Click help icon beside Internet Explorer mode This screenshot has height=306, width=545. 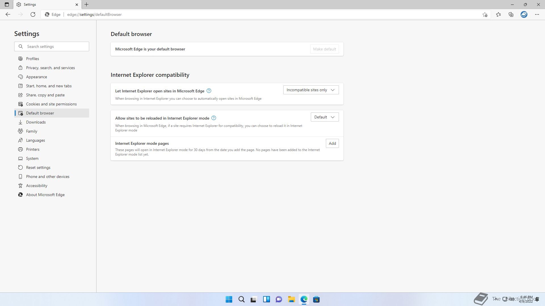pyautogui.click(x=214, y=118)
